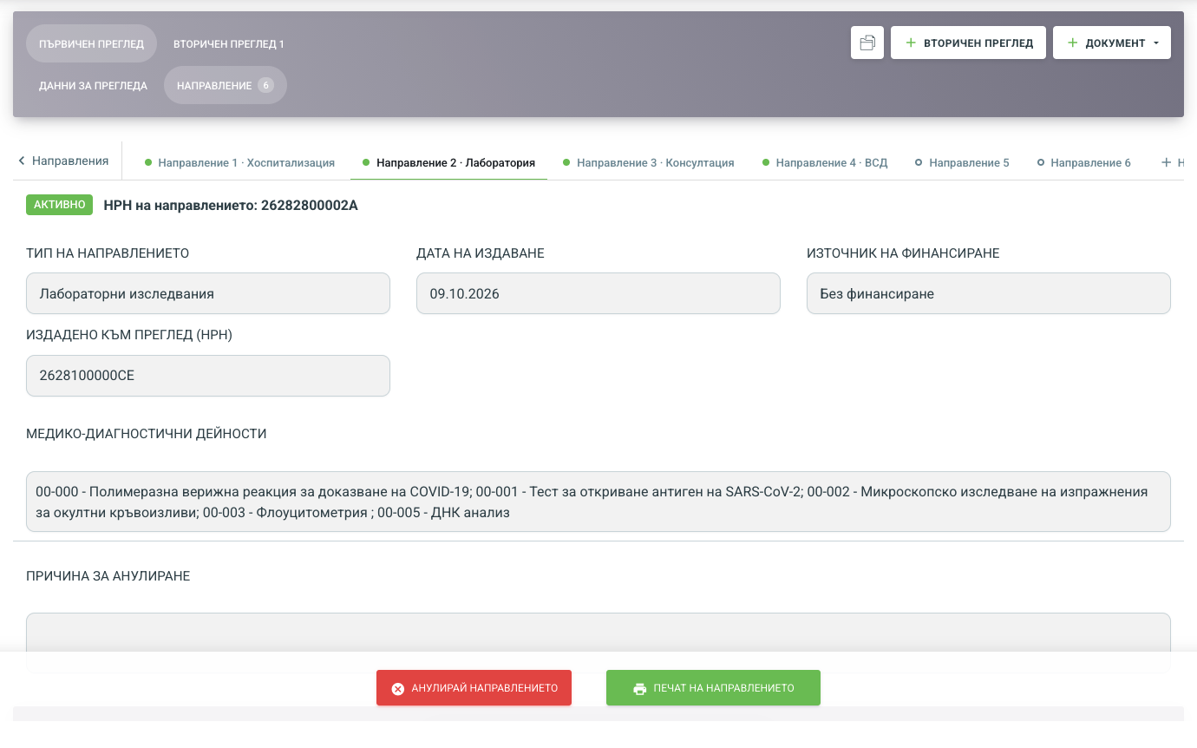The height and width of the screenshot is (748, 1197).
Task: Open the Направление section with badge 6
Action: click(x=226, y=85)
